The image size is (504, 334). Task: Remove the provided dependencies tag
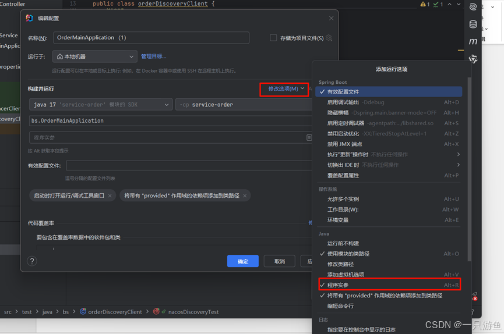245,196
